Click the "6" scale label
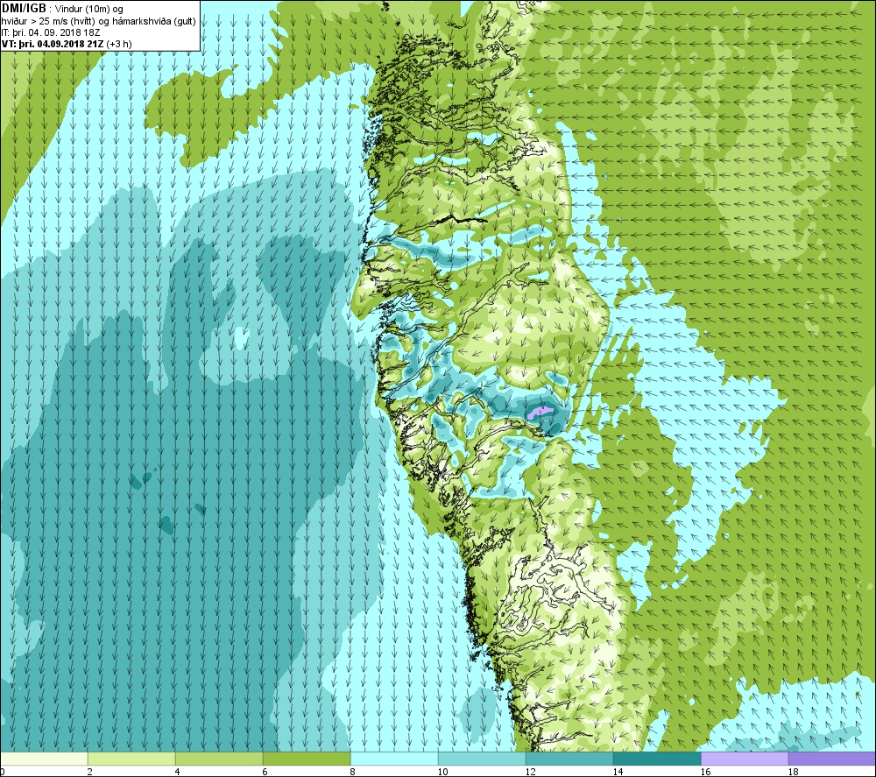Viewport: 876px width, 777px height. point(265,772)
